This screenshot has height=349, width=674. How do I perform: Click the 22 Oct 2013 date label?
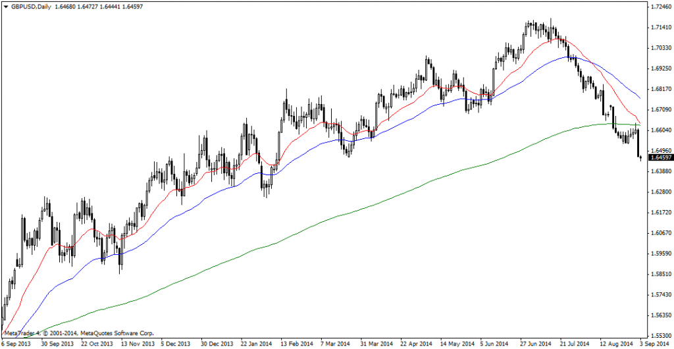97,344
